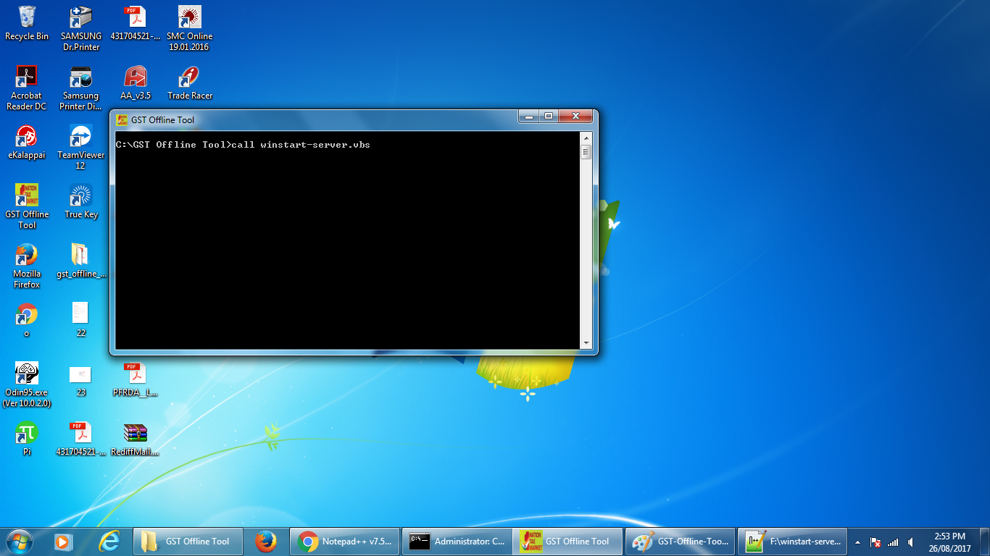Select the 431704521 PDF beside SAMSUNG Dr.Printer
The height and width of the screenshot is (556, 990).
click(x=136, y=23)
